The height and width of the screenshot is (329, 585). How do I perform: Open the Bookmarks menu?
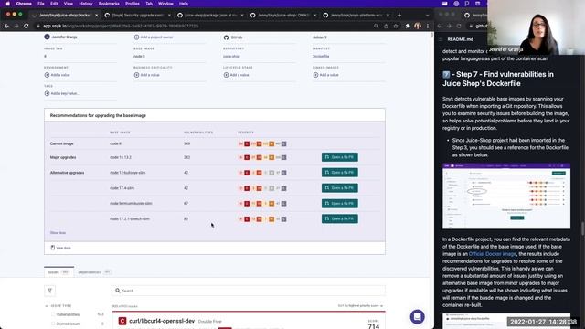pos(109,4)
